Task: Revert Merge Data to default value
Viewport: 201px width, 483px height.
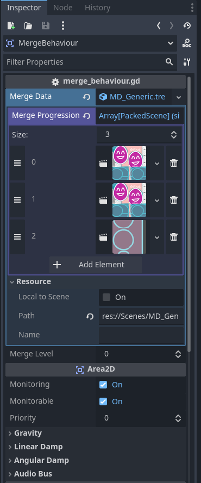Action: [86, 97]
